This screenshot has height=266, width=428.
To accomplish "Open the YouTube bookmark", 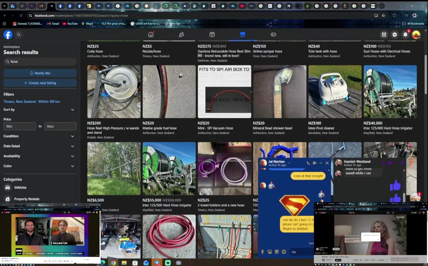I will [70, 24].
